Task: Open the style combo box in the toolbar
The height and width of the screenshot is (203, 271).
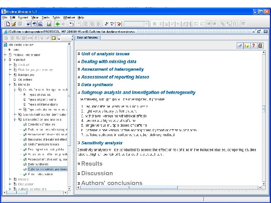Action: (137, 24)
